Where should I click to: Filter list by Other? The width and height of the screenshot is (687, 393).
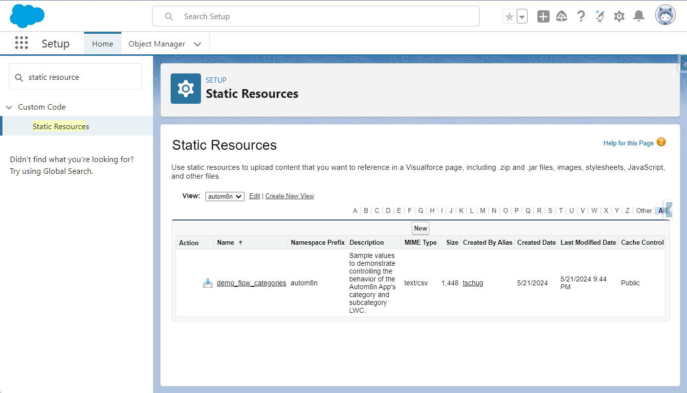pyautogui.click(x=644, y=210)
